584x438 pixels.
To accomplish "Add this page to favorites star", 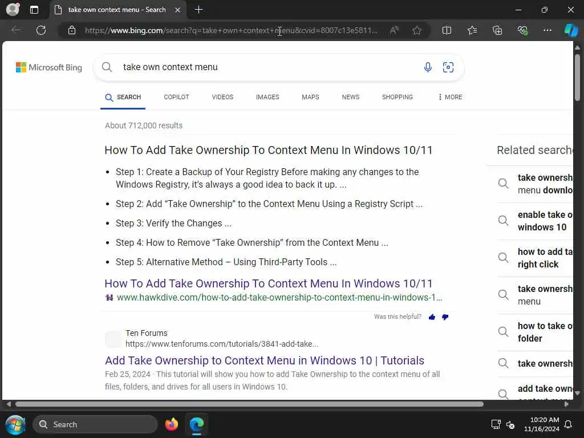I will click(x=417, y=30).
